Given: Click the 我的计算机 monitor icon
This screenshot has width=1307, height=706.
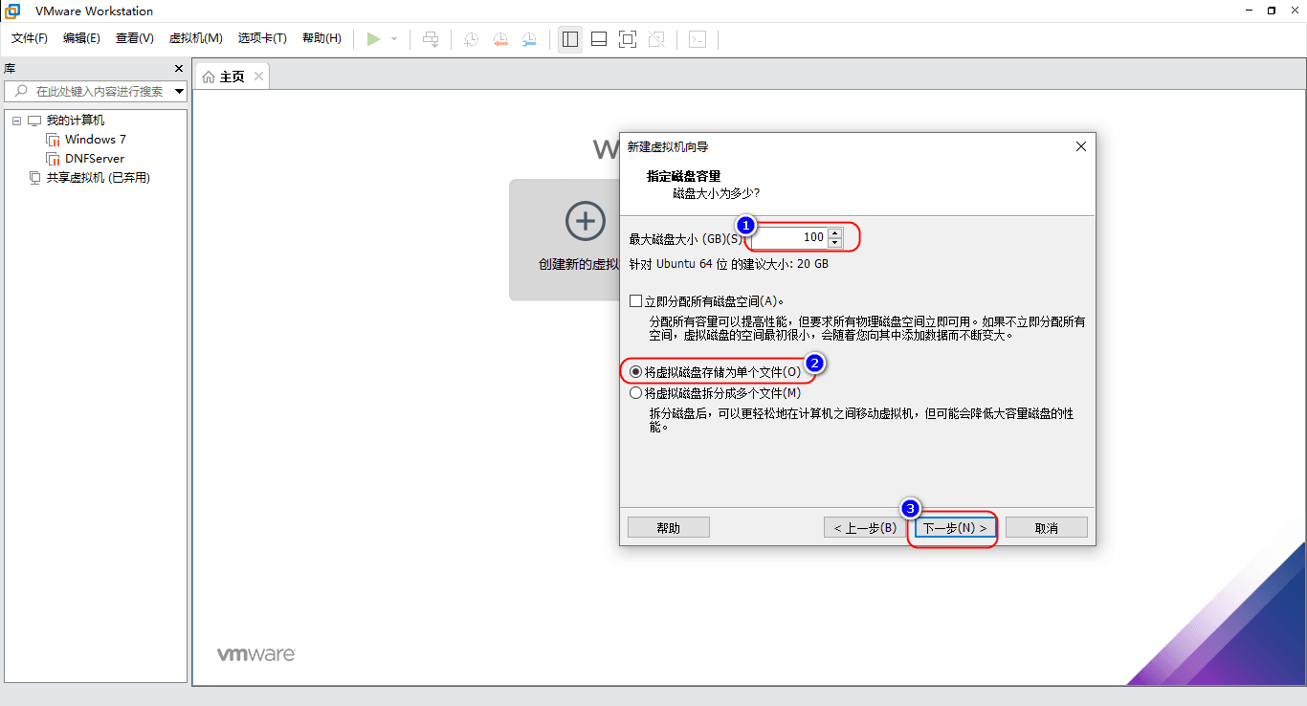Looking at the screenshot, I should point(34,121).
